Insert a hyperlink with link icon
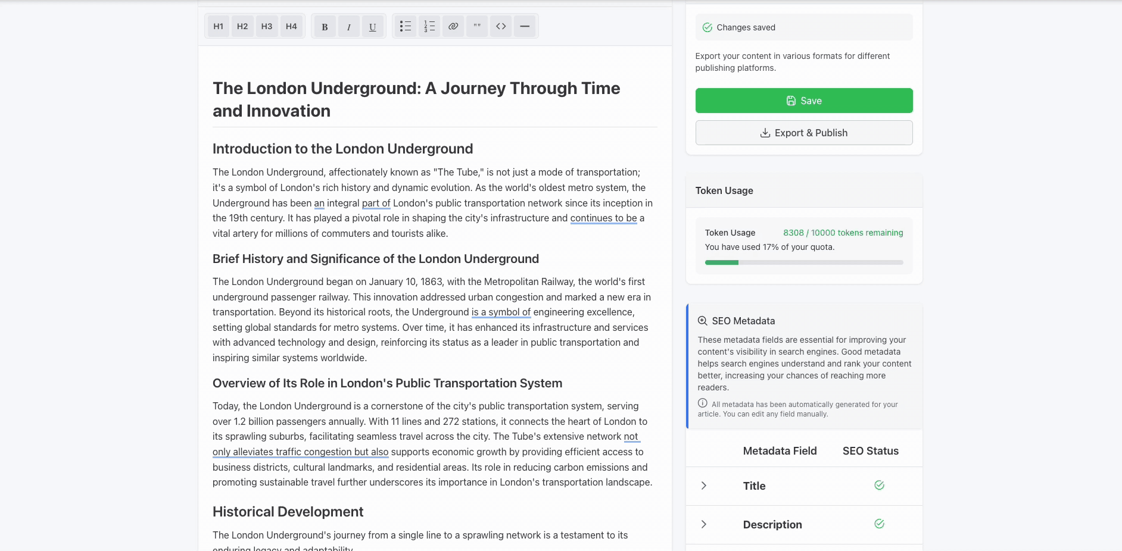1122x551 pixels. 453,26
